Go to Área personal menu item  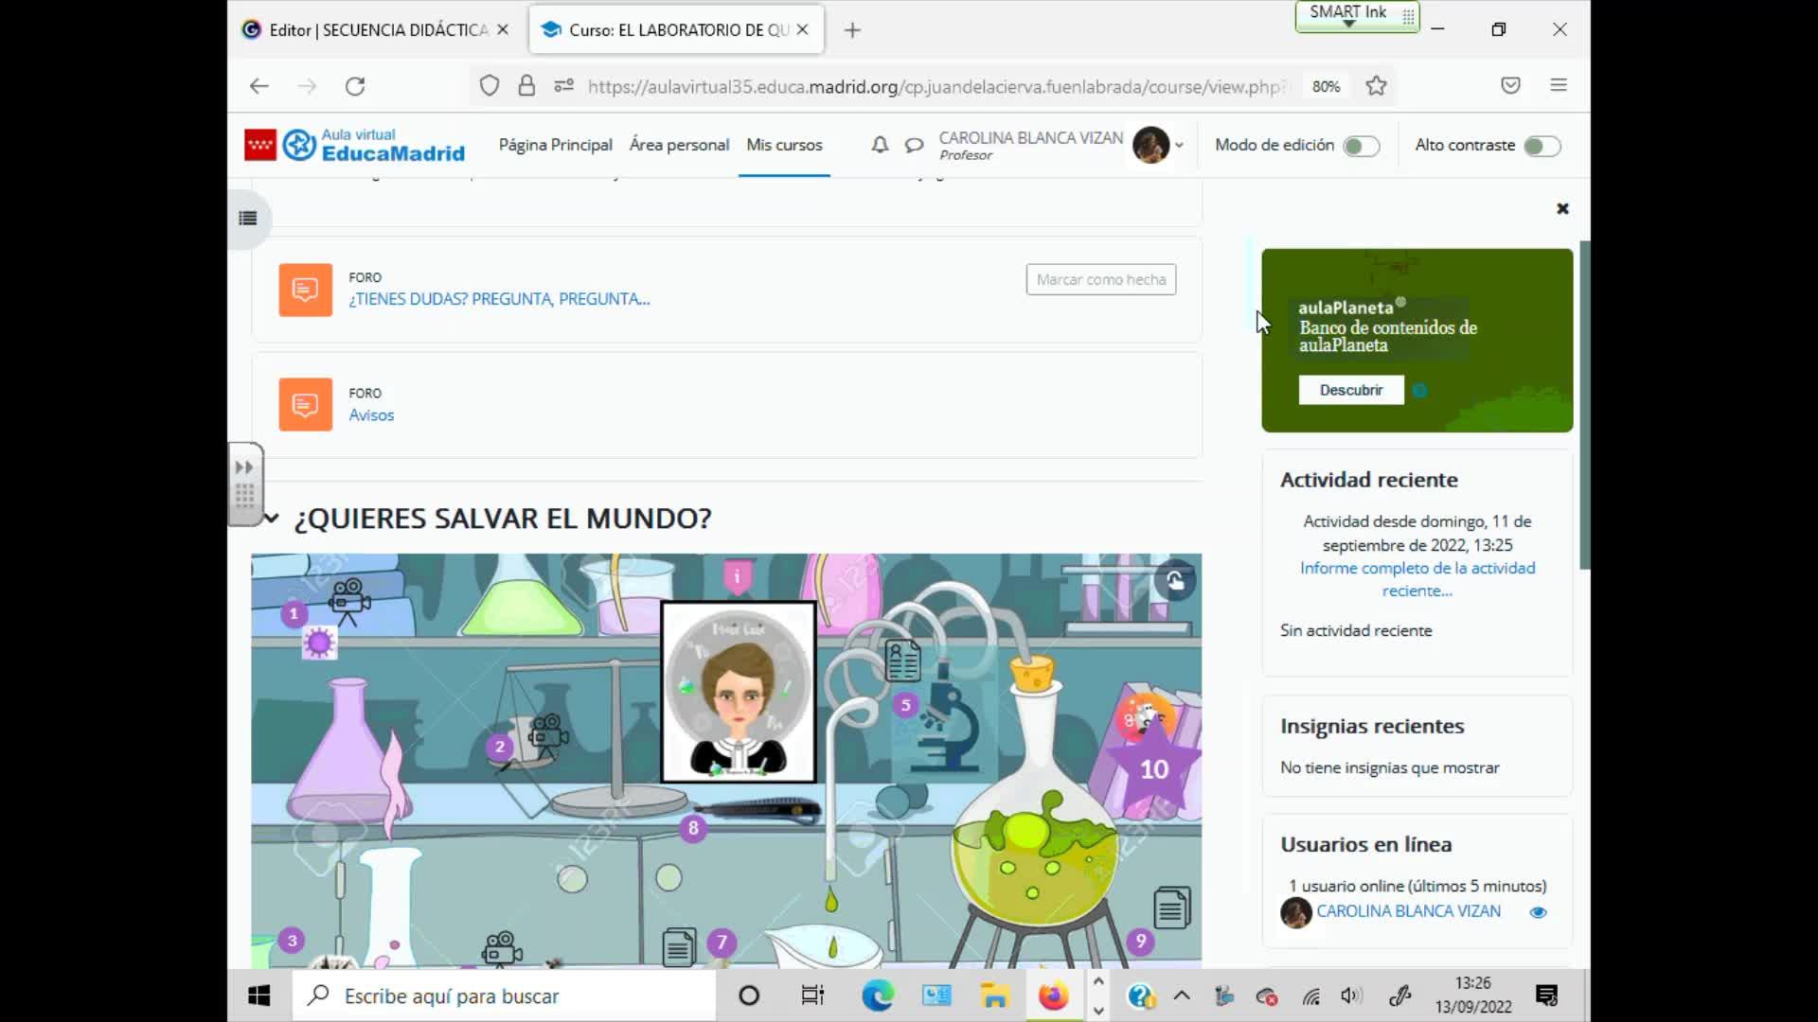679,145
